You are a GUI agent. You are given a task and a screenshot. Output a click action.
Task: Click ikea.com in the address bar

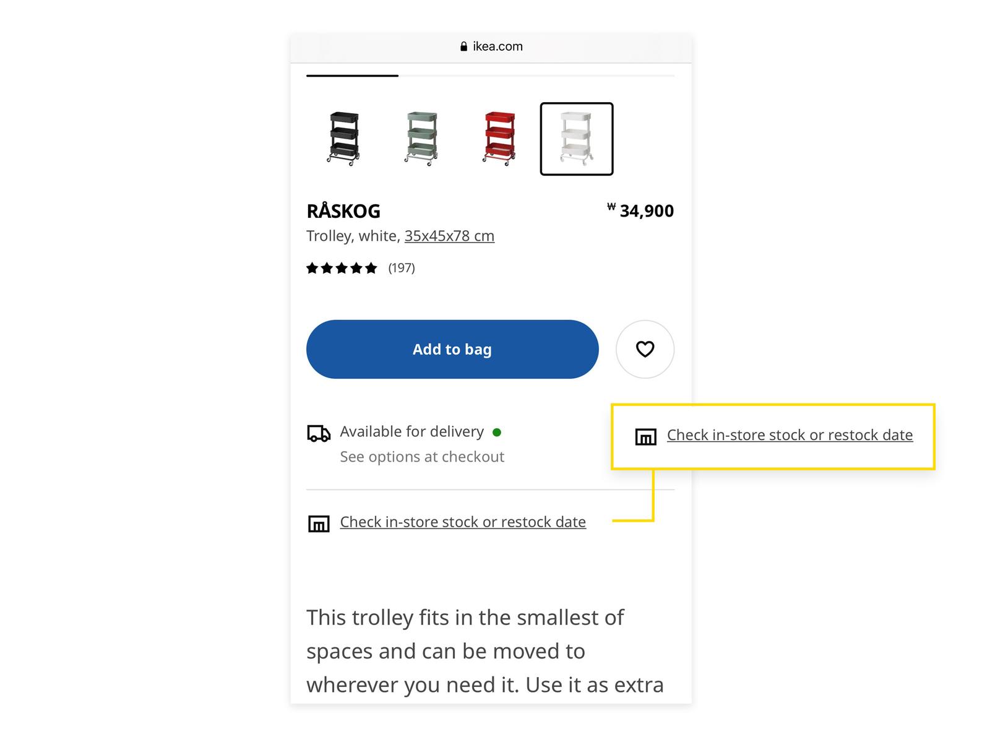click(497, 46)
